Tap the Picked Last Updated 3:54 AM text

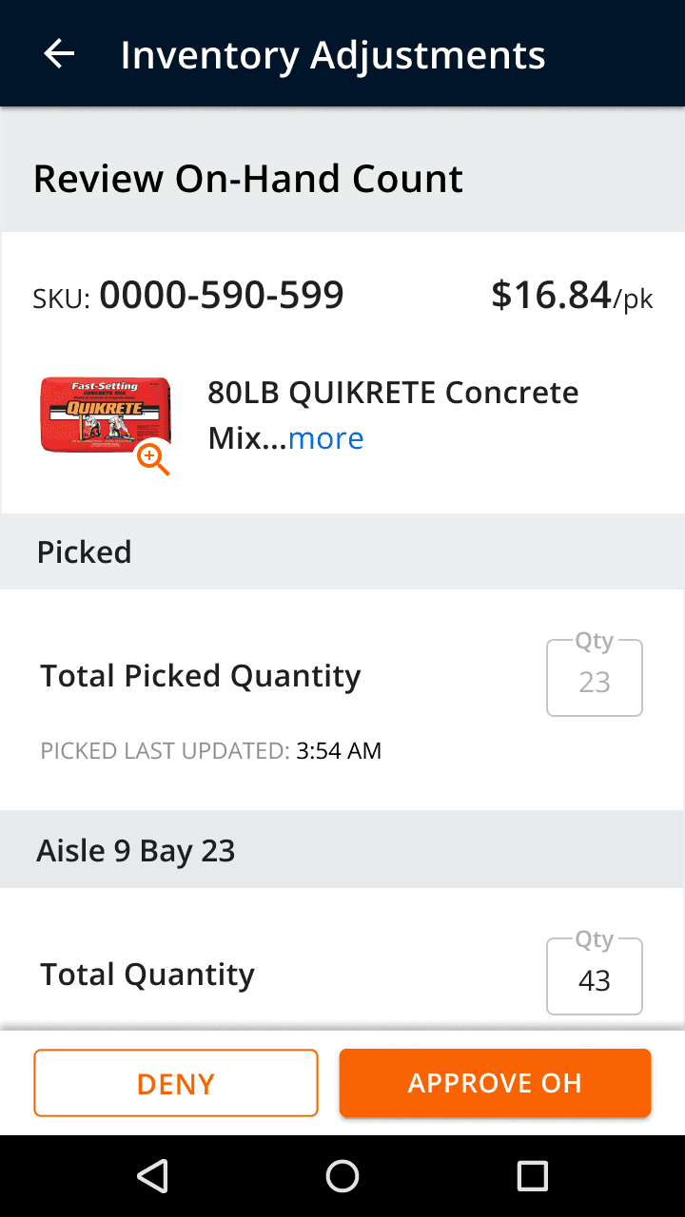click(210, 751)
